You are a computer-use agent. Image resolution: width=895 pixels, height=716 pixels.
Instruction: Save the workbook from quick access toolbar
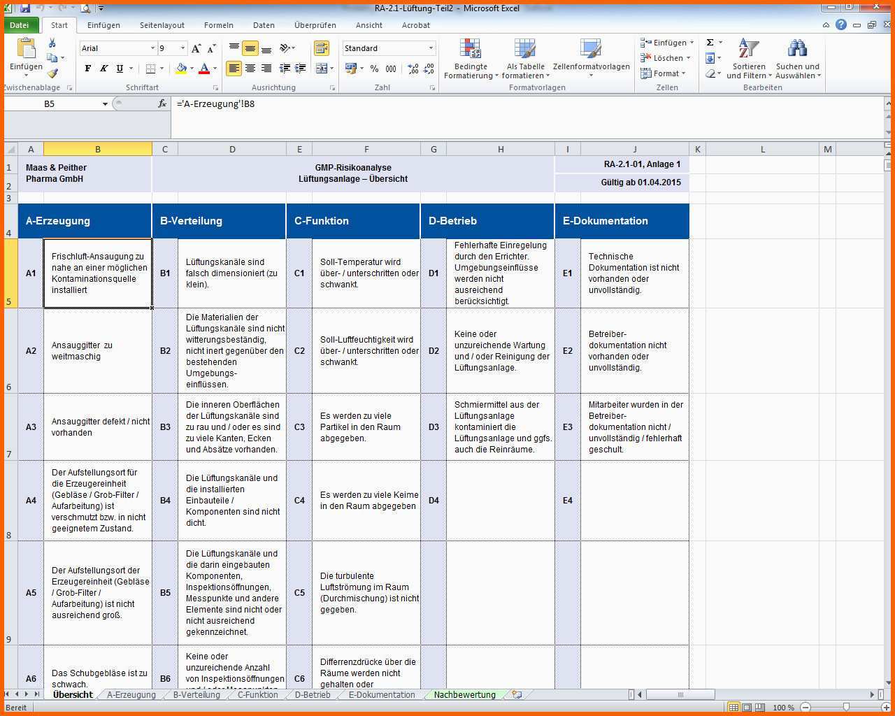click(x=25, y=8)
